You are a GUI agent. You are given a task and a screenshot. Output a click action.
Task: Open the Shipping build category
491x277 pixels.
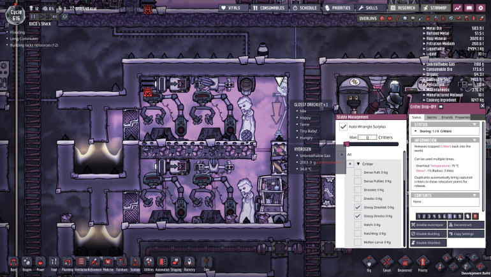pos(175,262)
